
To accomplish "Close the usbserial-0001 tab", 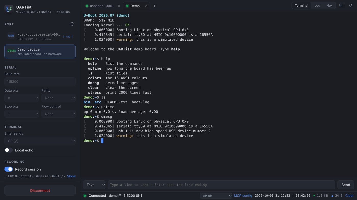I will 119,6.
